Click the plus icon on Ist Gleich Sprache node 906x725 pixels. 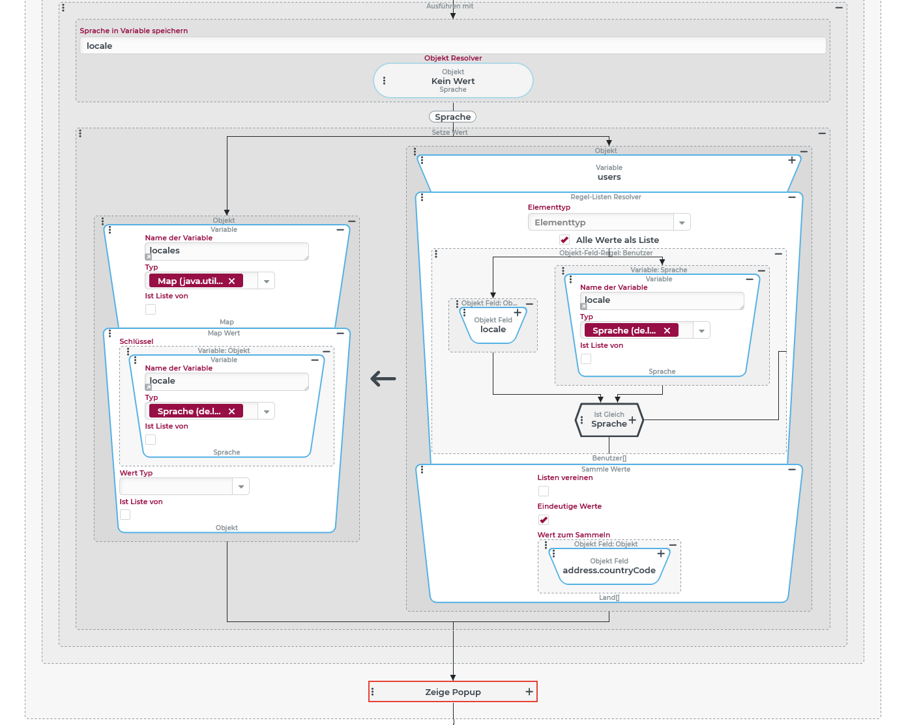point(632,420)
